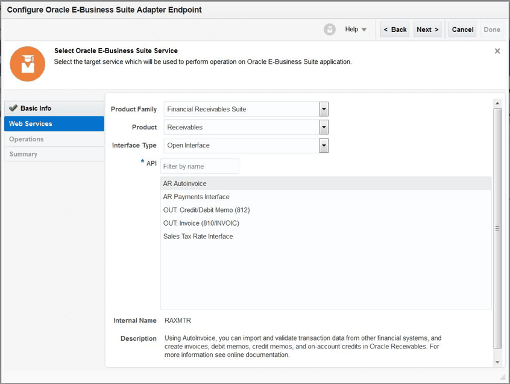Cancel the endpoint configuration
Viewport: 510px width, 384px height.
pyautogui.click(x=462, y=29)
